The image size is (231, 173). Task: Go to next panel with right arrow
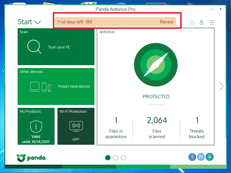221,86
